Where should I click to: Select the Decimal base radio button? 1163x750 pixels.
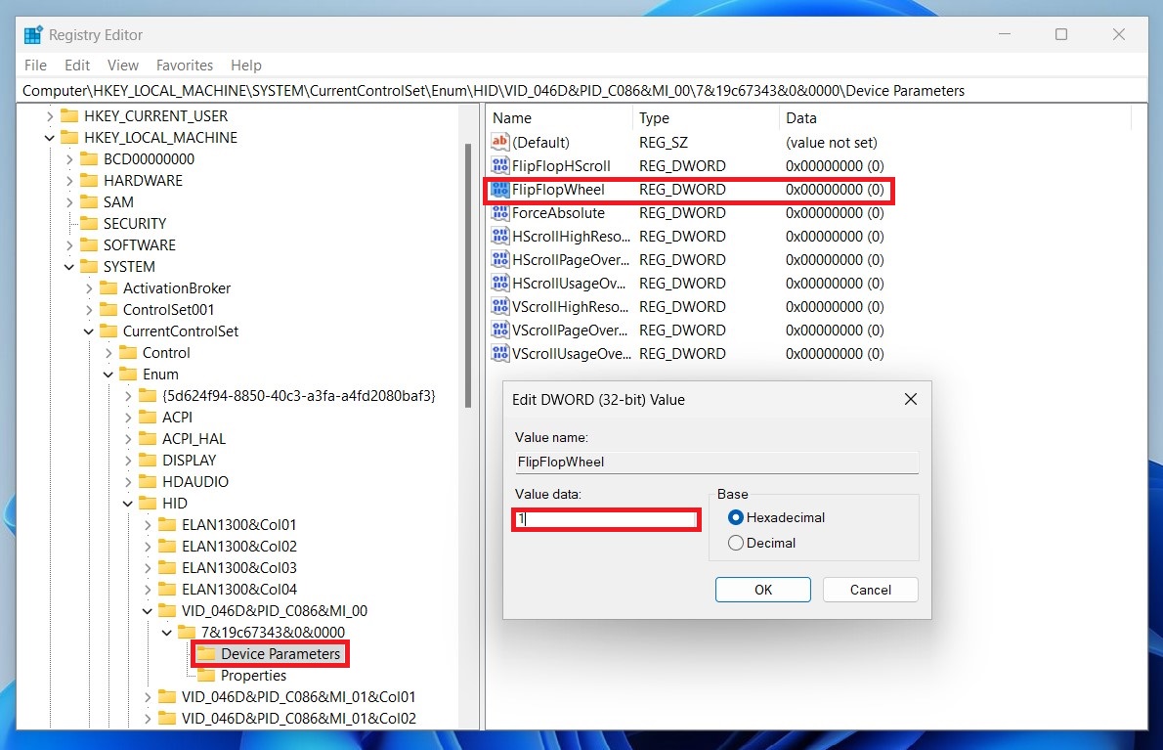[x=736, y=543]
